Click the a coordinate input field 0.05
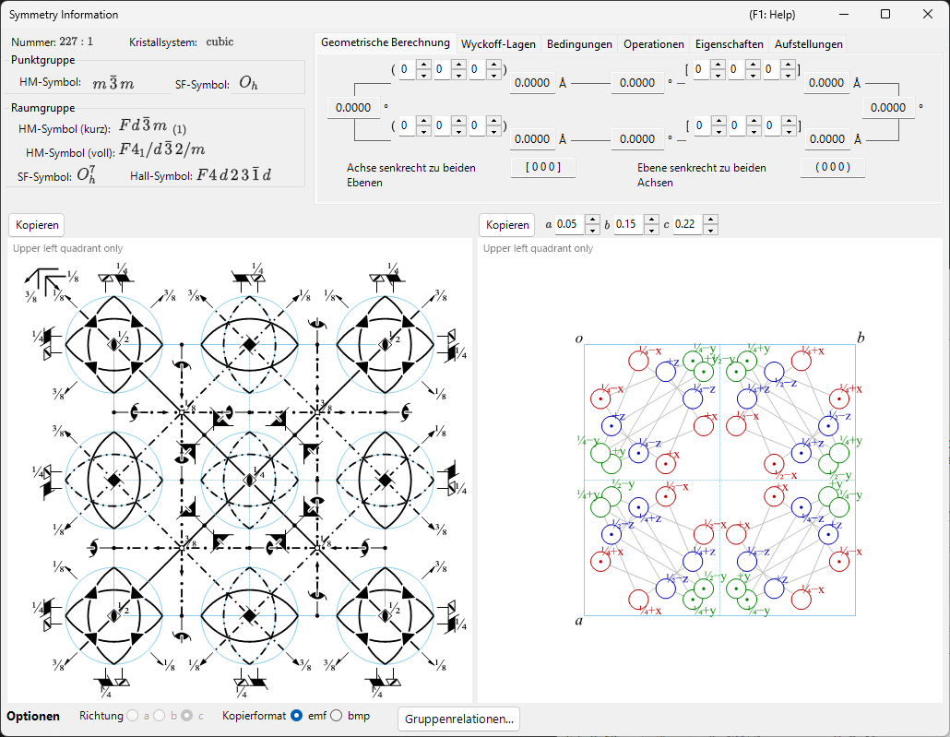Screen dimensions: 950x737 pos(569,224)
